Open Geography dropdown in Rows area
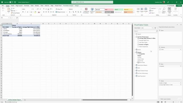This screenshot has height=103, width=183. 181,66
